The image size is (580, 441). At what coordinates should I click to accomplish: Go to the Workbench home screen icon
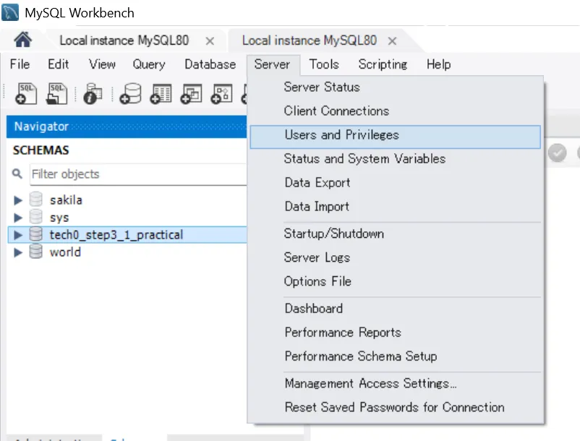click(x=23, y=40)
